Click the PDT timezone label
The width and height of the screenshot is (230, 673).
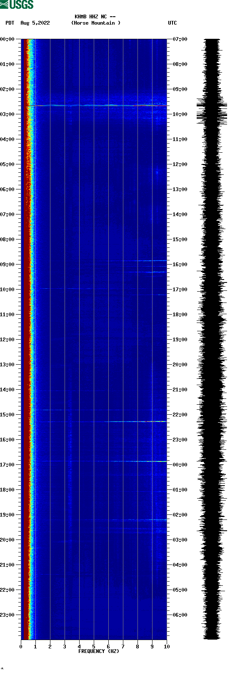point(10,23)
